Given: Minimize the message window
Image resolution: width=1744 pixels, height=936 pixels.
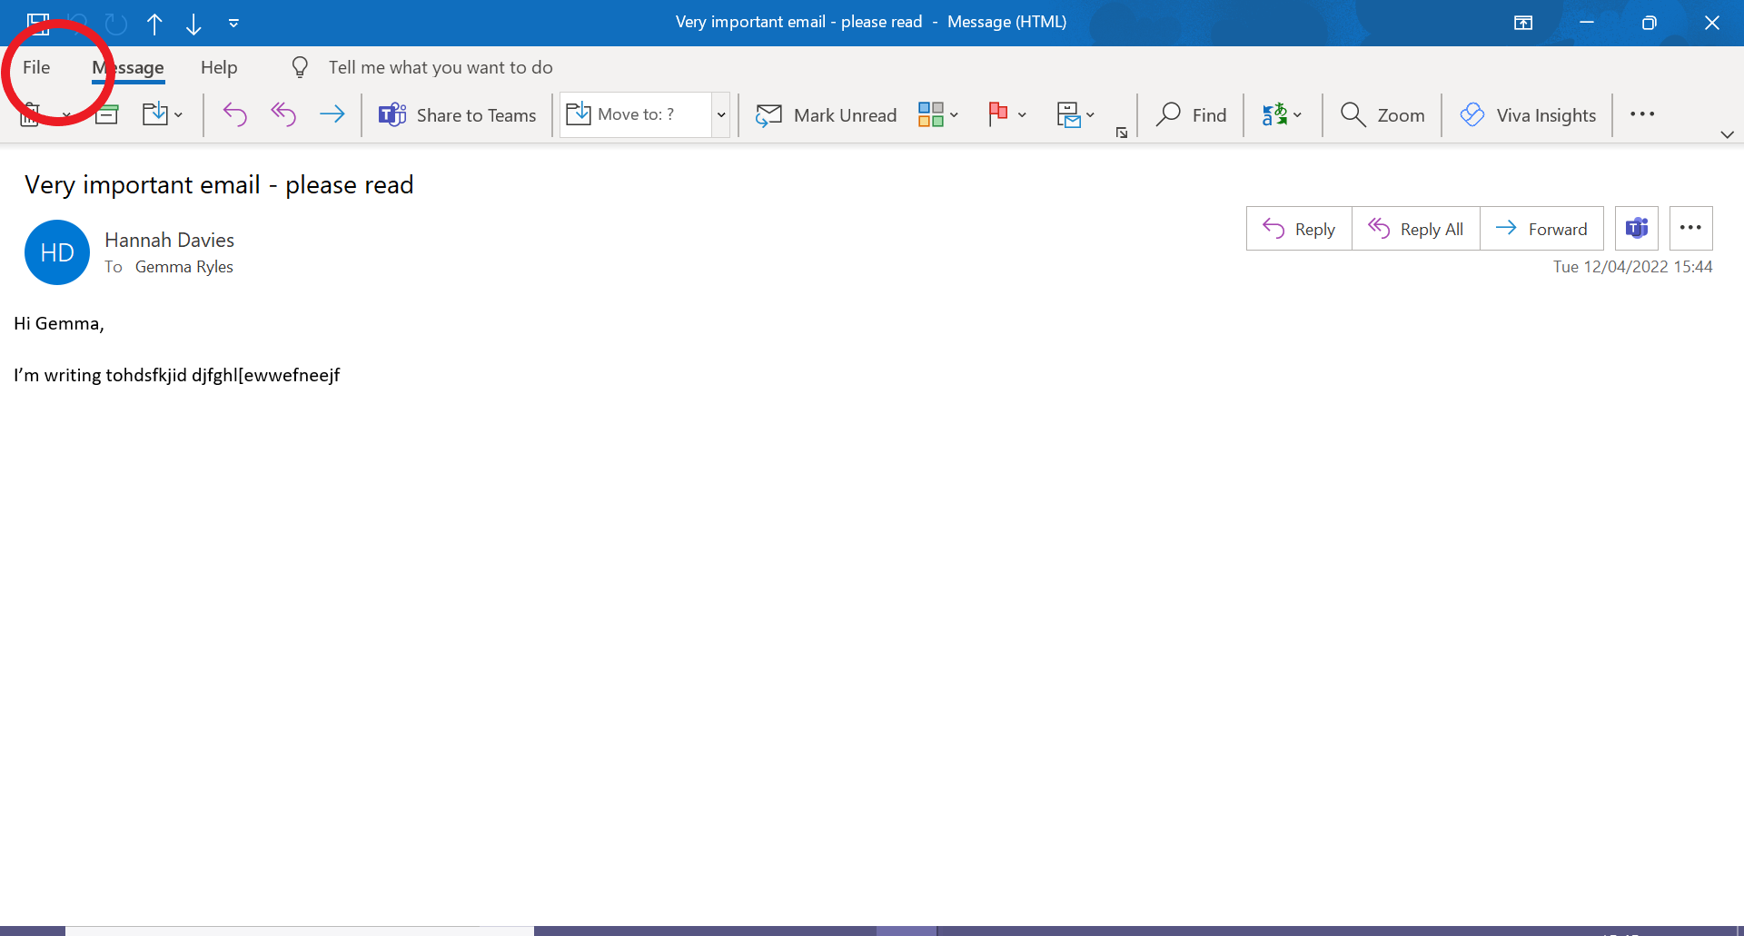Looking at the screenshot, I should (x=1587, y=23).
